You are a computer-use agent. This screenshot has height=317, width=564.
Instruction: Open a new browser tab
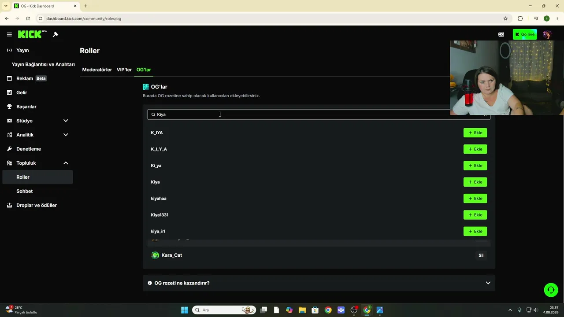tap(85, 6)
